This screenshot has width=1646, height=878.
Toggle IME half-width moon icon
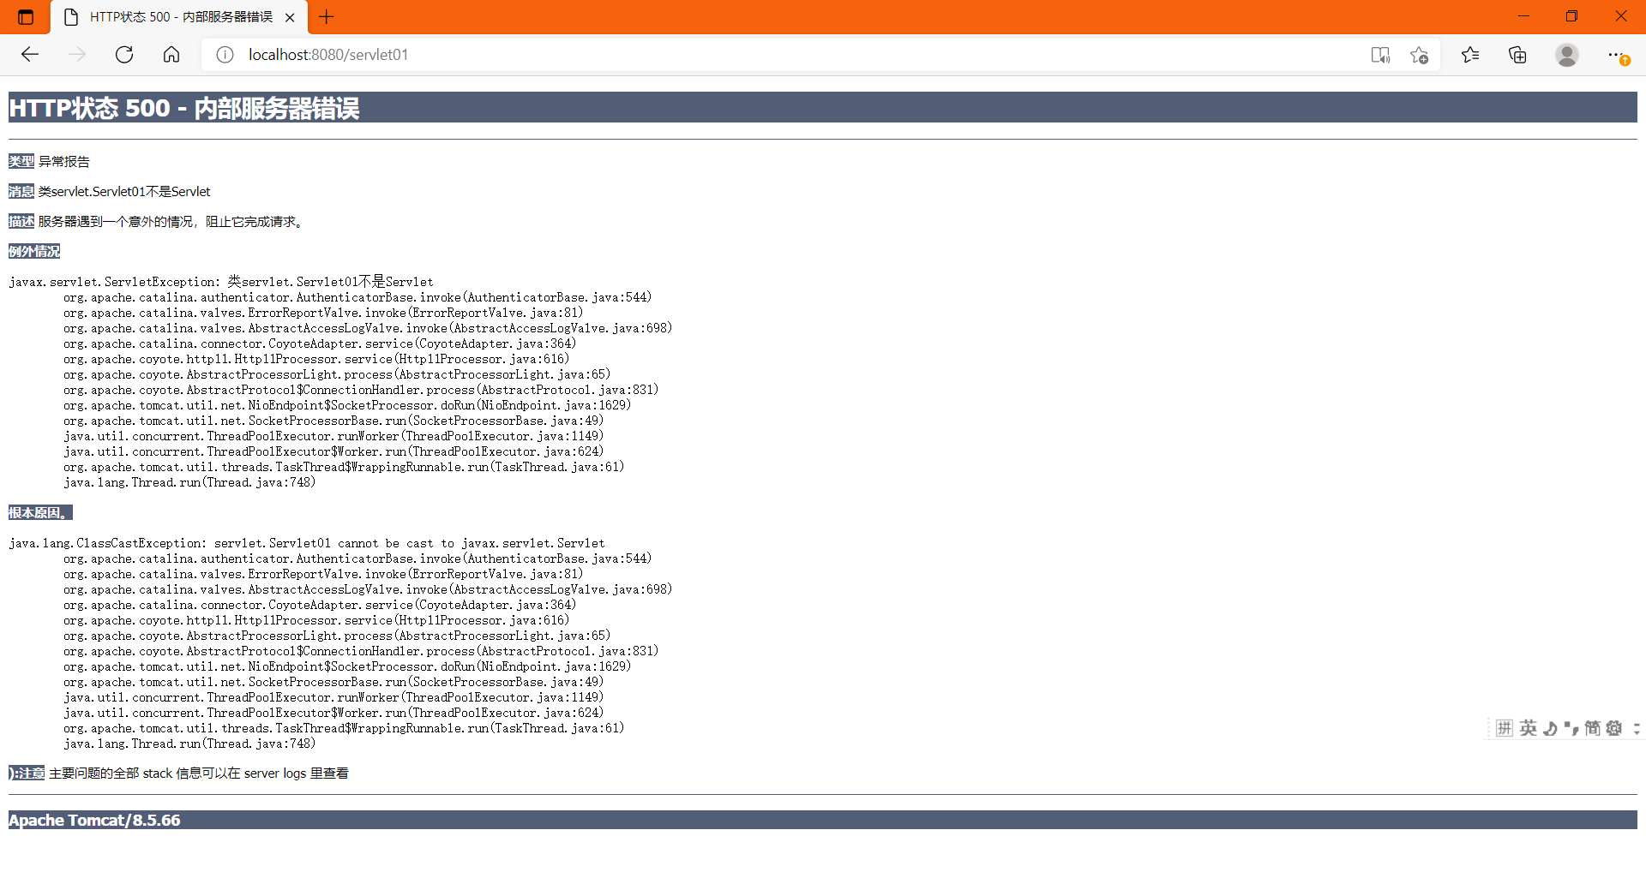click(1550, 728)
